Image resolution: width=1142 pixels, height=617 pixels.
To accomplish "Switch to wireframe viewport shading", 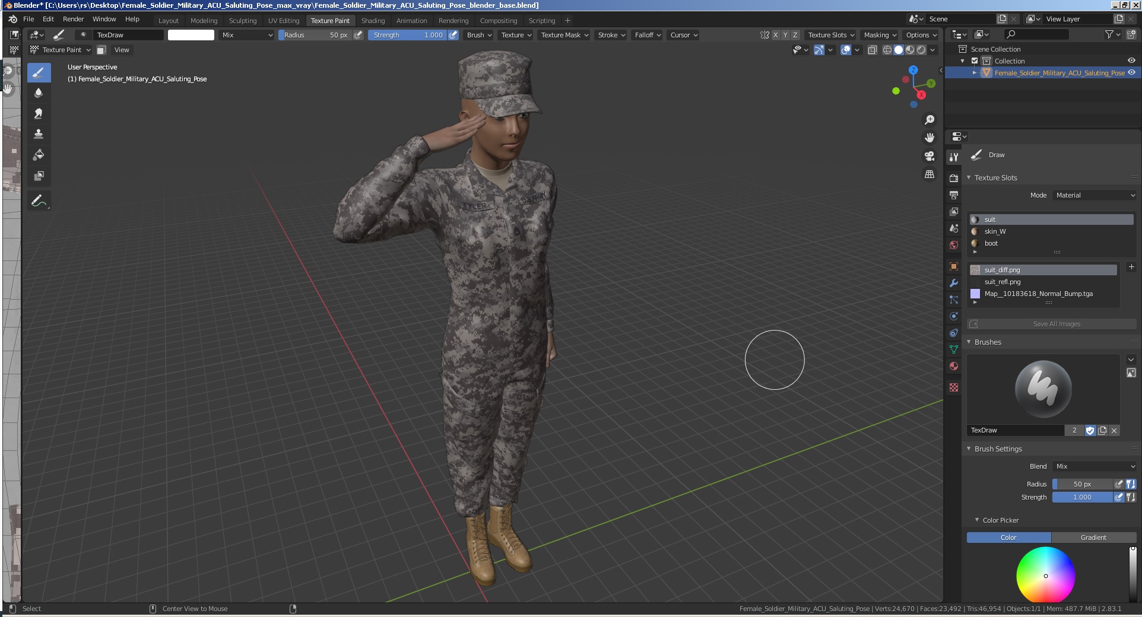I will tap(887, 50).
